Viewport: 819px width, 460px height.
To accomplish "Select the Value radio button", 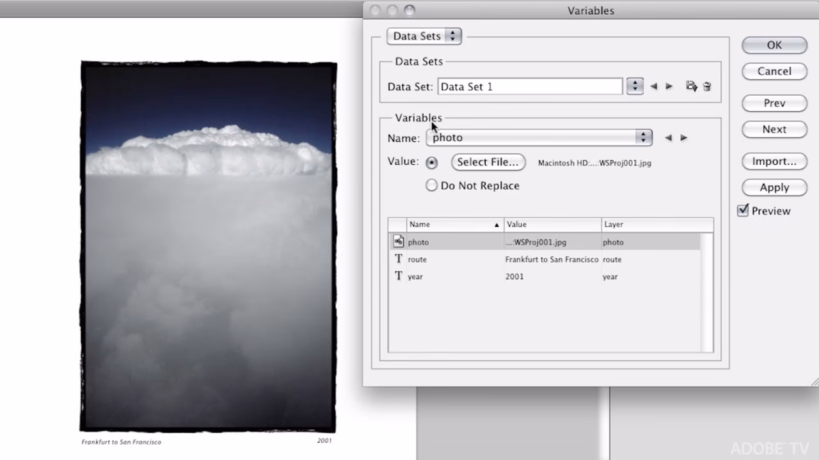I will coord(432,162).
